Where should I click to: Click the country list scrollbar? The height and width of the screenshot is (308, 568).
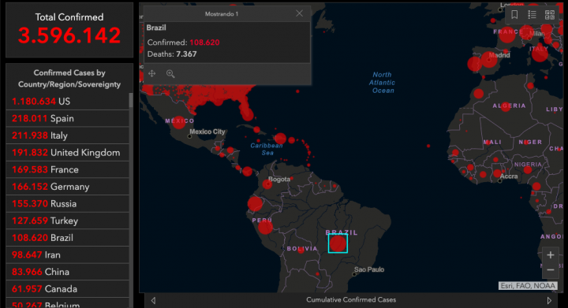pos(131,101)
